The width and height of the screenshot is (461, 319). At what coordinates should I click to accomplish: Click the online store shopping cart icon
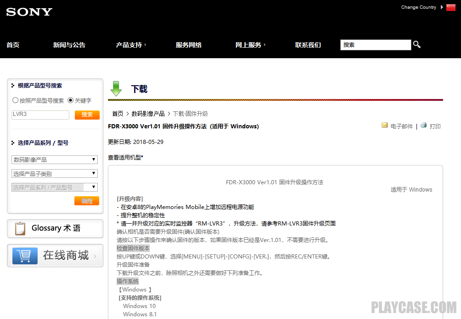click(25, 256)
